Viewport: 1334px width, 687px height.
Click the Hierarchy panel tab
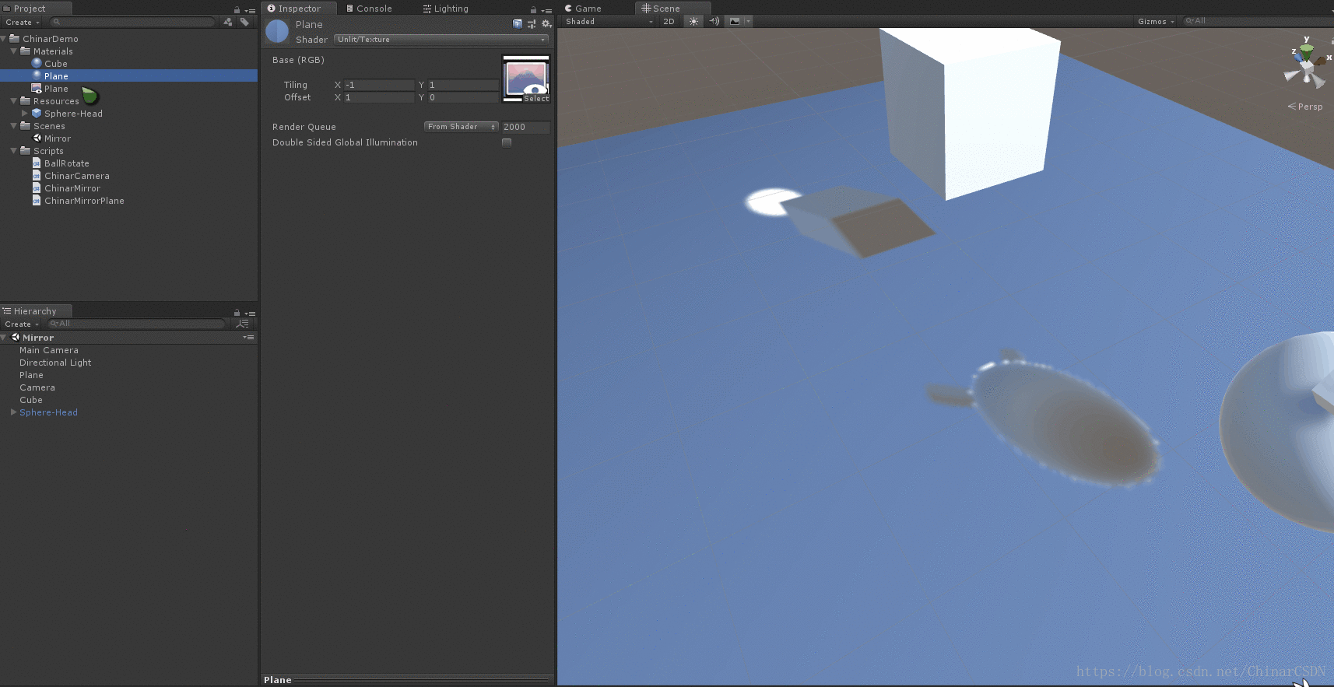pyautogui.click(x=36, y=311)
